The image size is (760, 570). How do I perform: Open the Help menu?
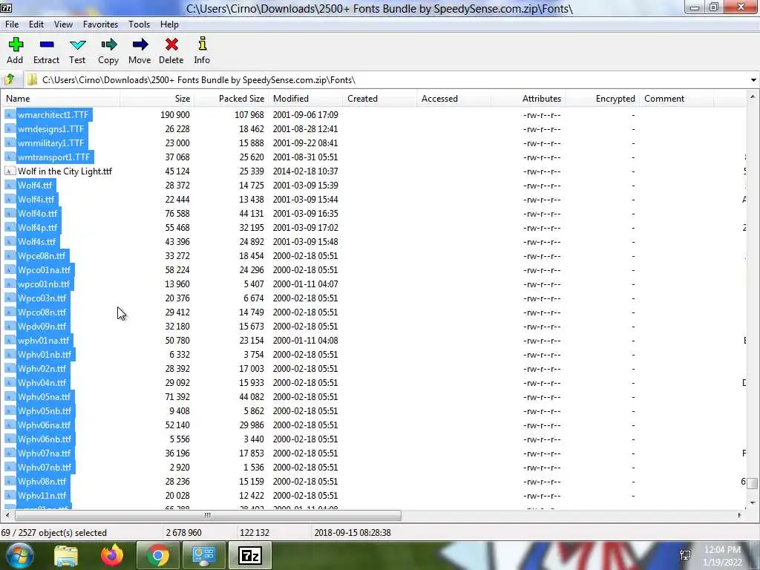[x=170, y=24]
